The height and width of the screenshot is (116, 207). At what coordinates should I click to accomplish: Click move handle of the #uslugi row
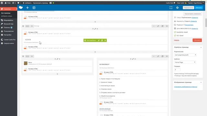(23, 26)
